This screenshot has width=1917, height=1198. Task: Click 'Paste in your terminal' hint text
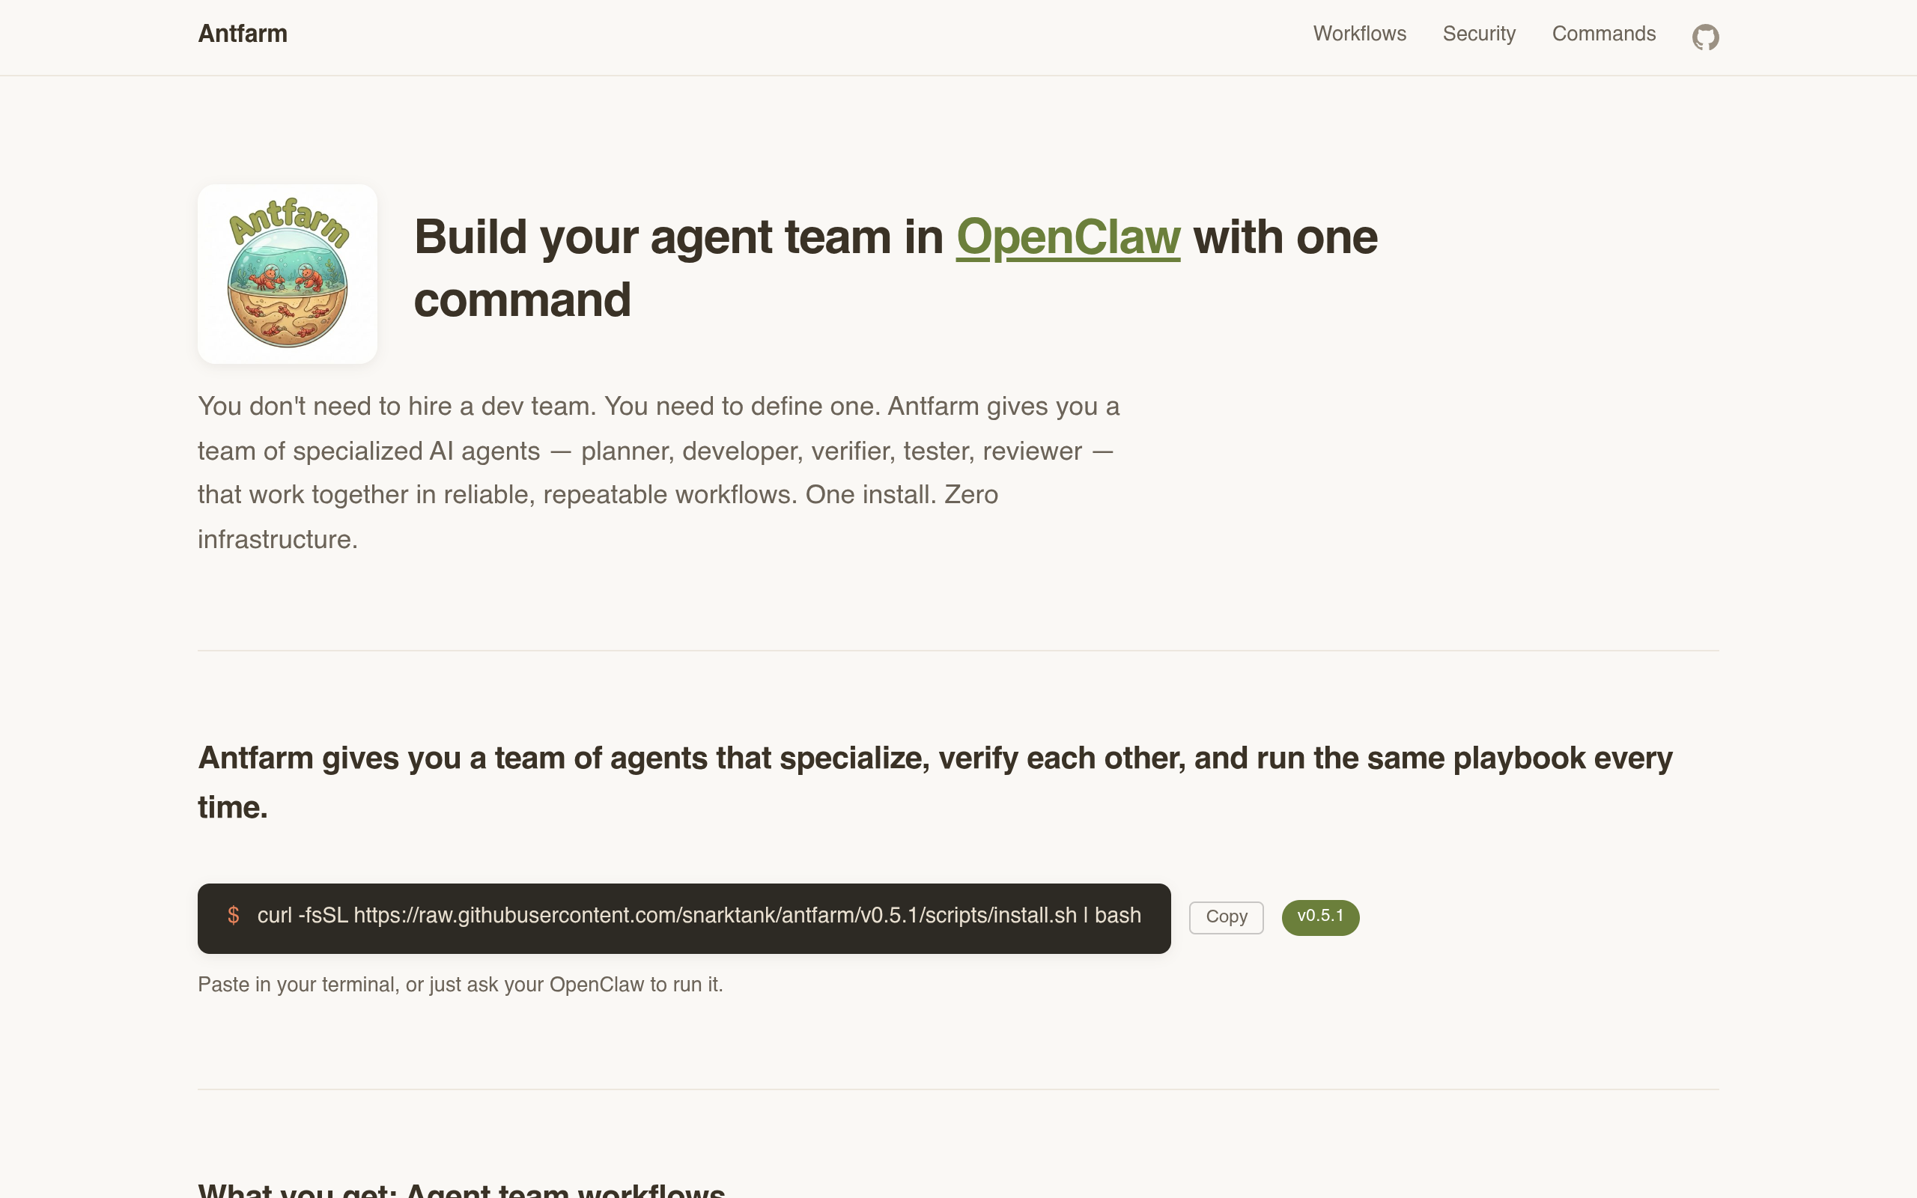click(x=461, y=985)
